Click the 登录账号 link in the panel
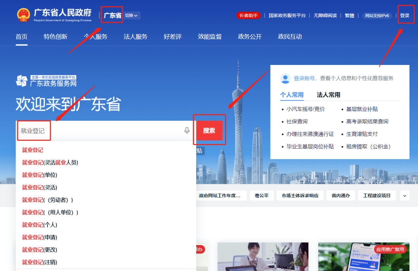Image resolution: width=418 pixels, height=271 pixels. pyautogui.click(x=304, y=78)
